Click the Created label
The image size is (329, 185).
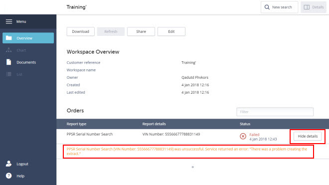pyautogui.click(x=73, y=85)
